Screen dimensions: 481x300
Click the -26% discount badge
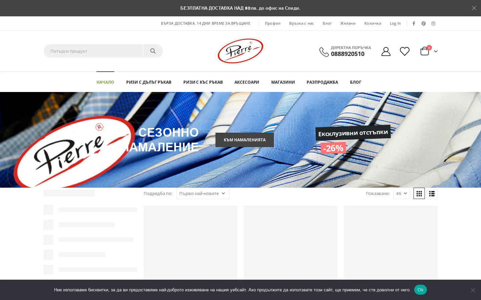point(333,148)
